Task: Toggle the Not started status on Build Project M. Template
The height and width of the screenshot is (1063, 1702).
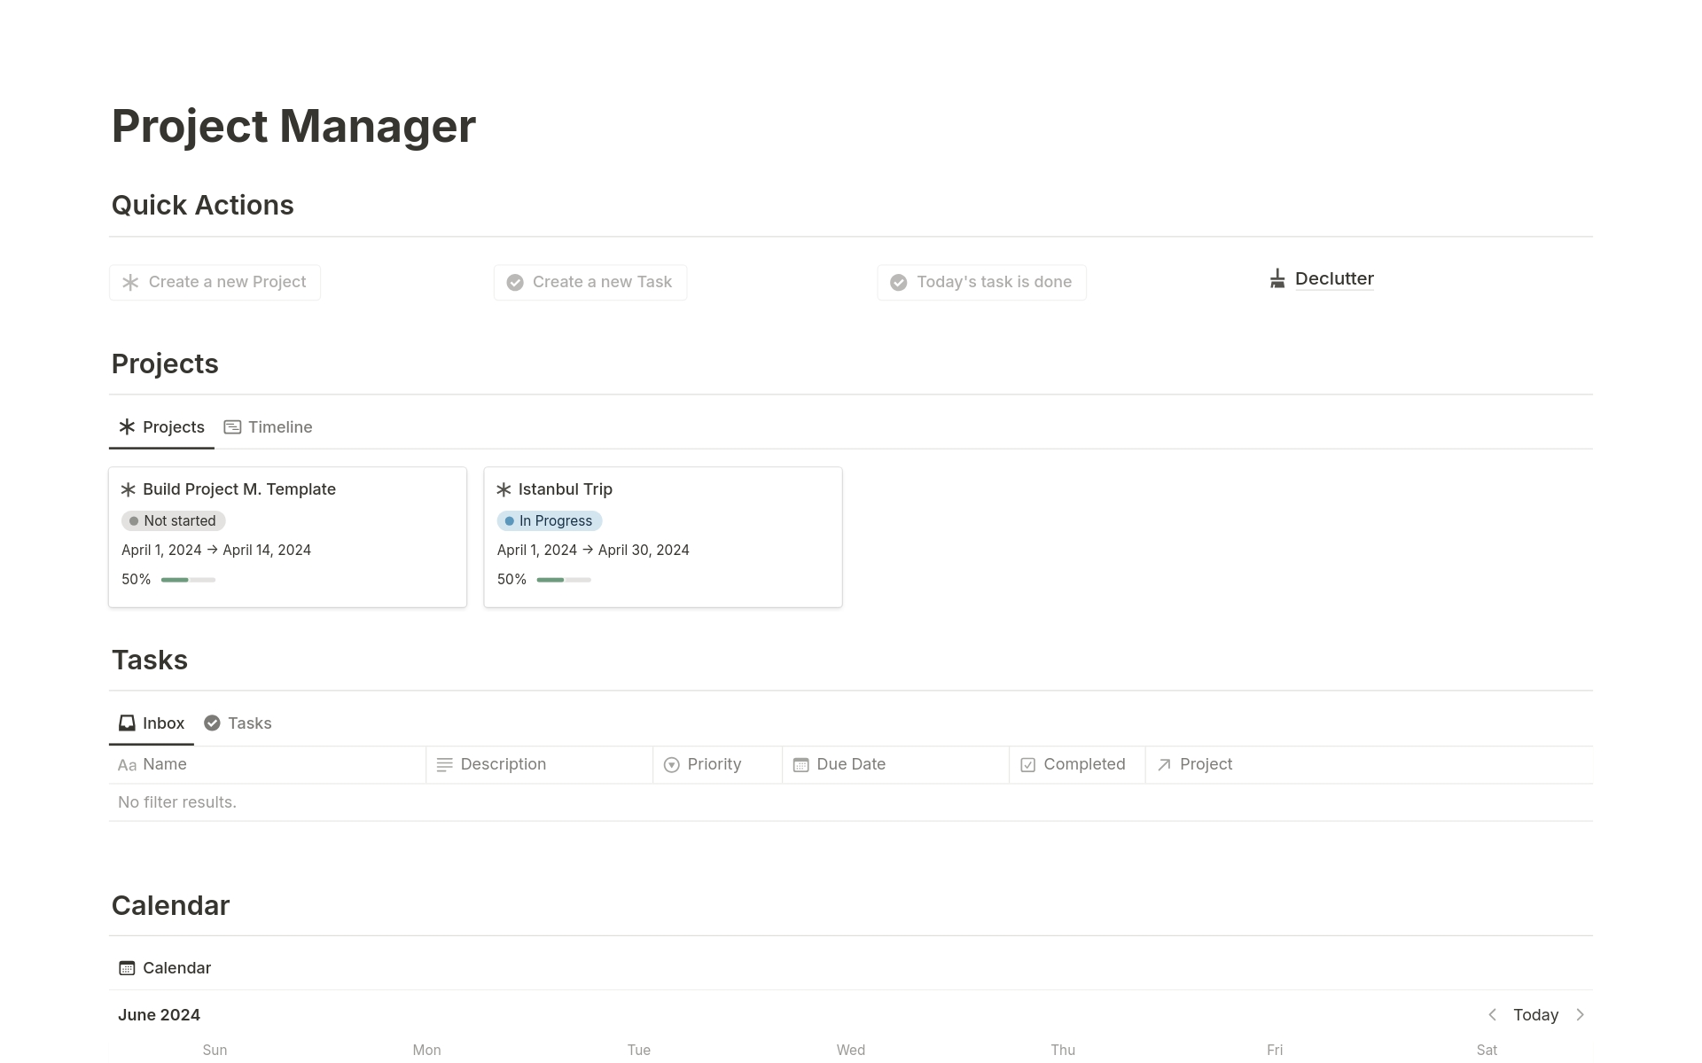Action: [173, 520]
